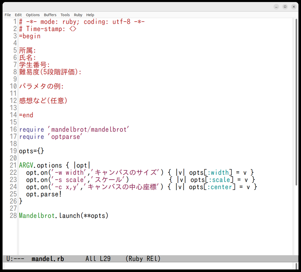Viewport: 301px width, 272px height.
Task: Click 'Mandelbrot' constant on line 28
Action: click(37, 216)
